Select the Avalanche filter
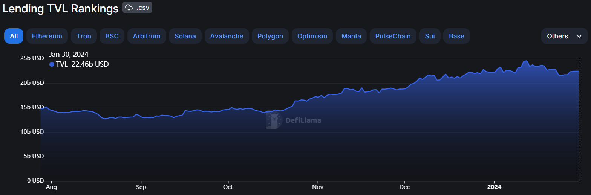 pyautogui.click(x=227, y=36)
